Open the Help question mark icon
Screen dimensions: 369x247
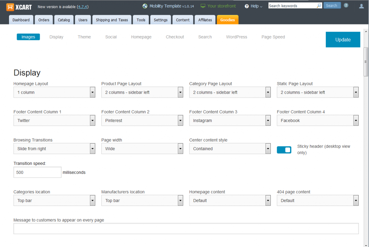click(247, 6)
